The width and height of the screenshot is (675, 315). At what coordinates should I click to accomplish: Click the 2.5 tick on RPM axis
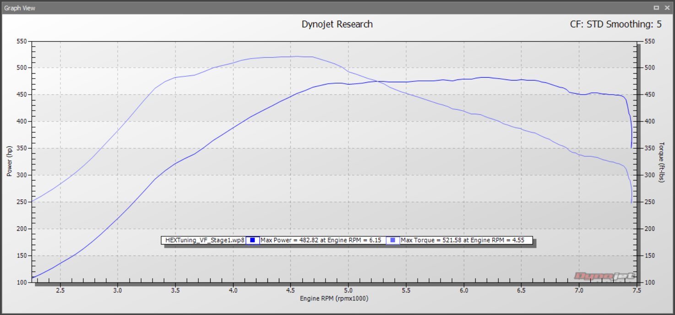tap(60, 290)
